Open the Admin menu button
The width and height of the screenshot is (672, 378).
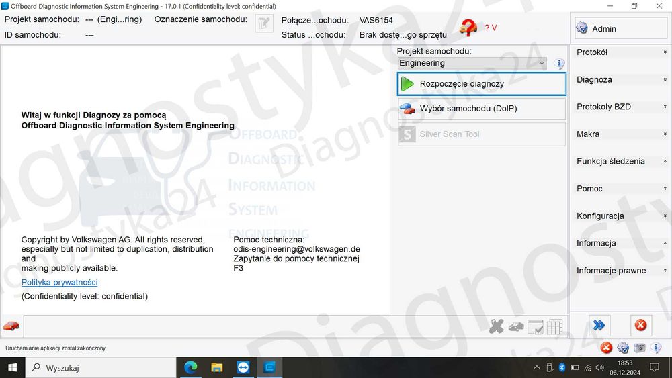(620, 28)
